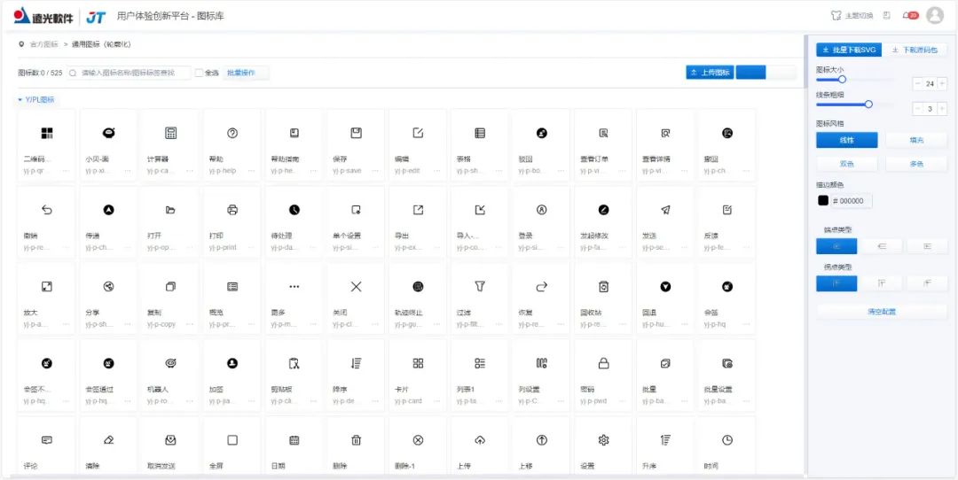Open the batch operations (批量操作) dropdown
The width and height of the screenshot is (958, 480).
tap(245, 73)
